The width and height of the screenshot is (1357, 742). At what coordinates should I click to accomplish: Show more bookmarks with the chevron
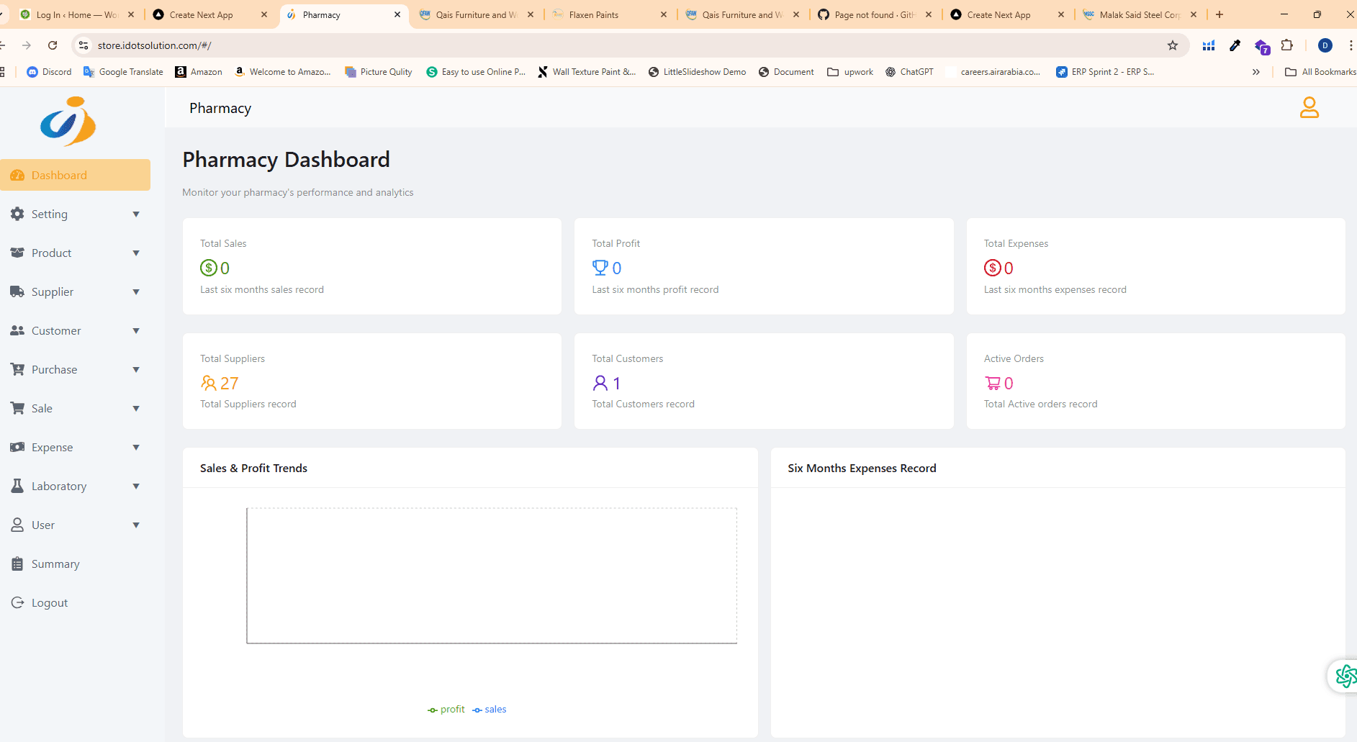point(1256,72)
